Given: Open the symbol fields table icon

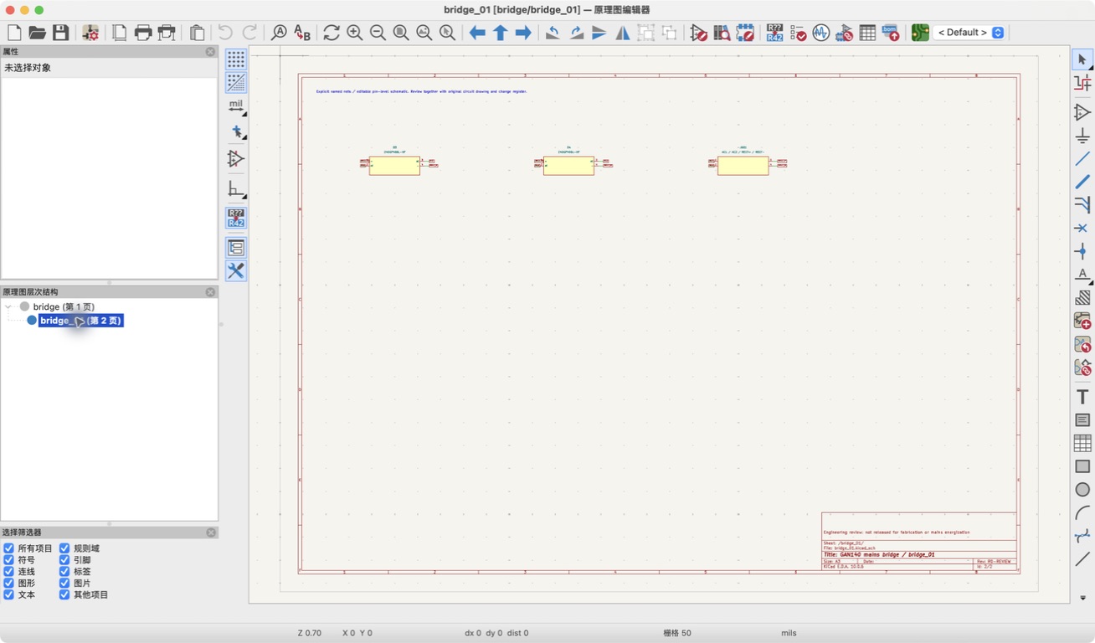Looking at the screenshot, I should point(867,33).
